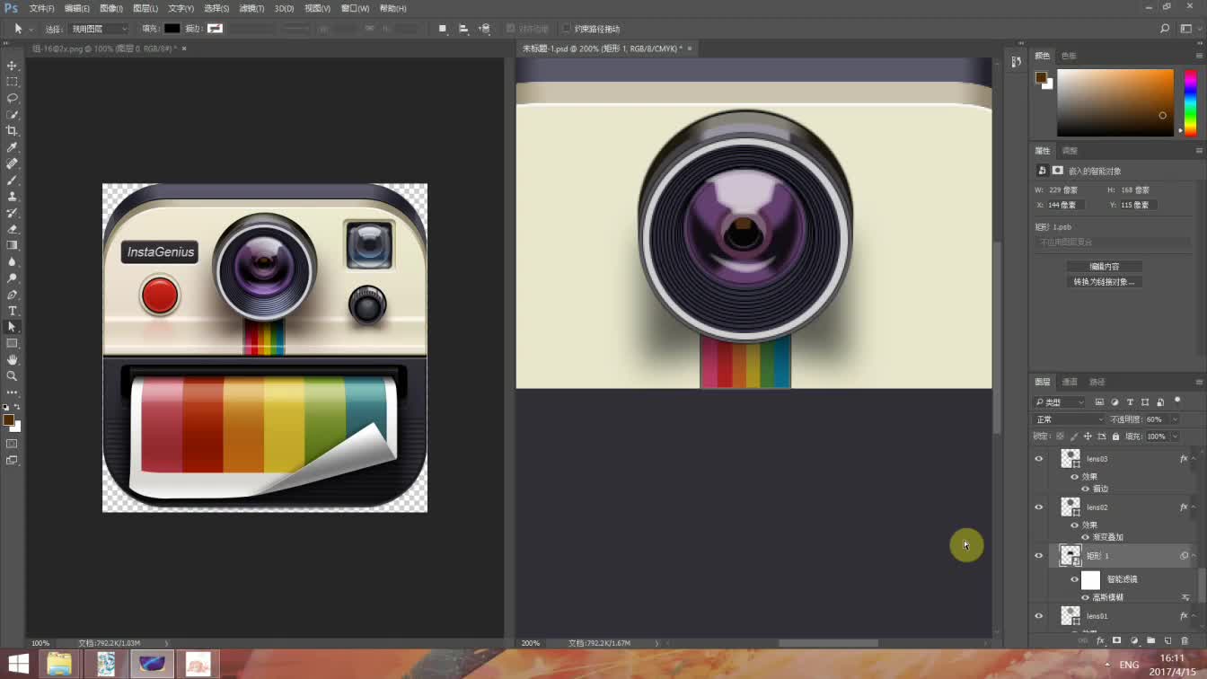
Task: Hide the lens02 layer
Action: coord(1039,507)
